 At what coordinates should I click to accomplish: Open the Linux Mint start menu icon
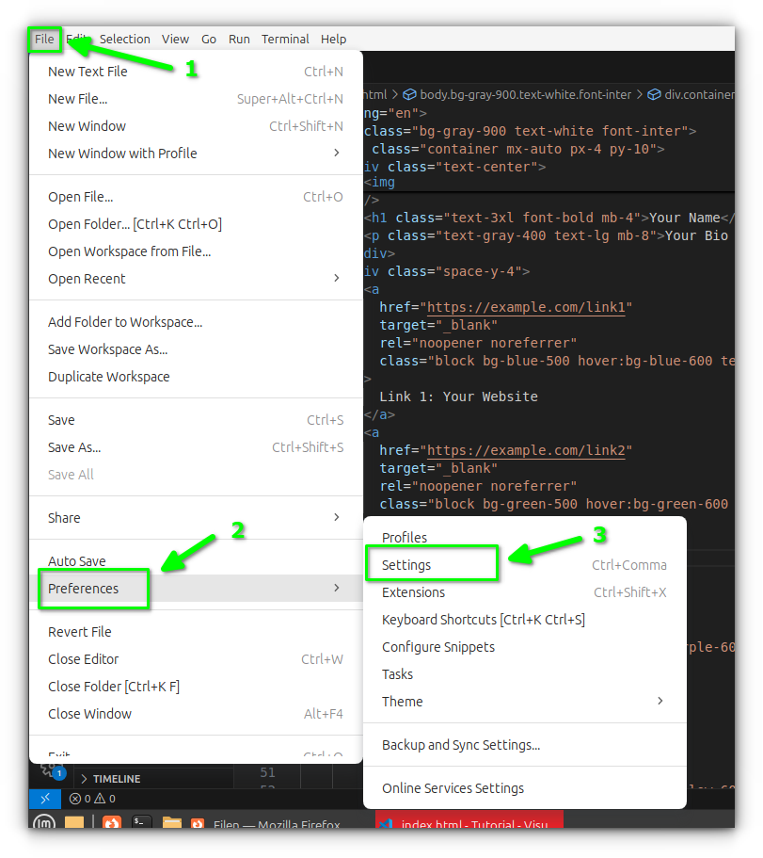(43, 824)
